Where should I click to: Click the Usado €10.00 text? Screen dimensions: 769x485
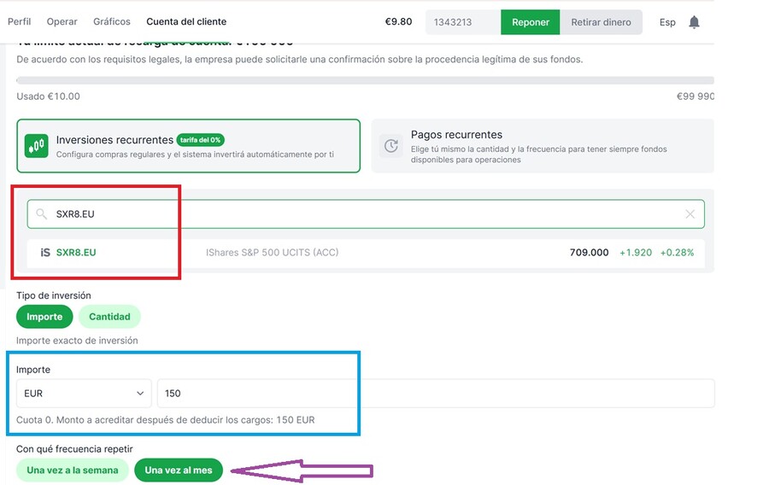[x=48, y=96]
